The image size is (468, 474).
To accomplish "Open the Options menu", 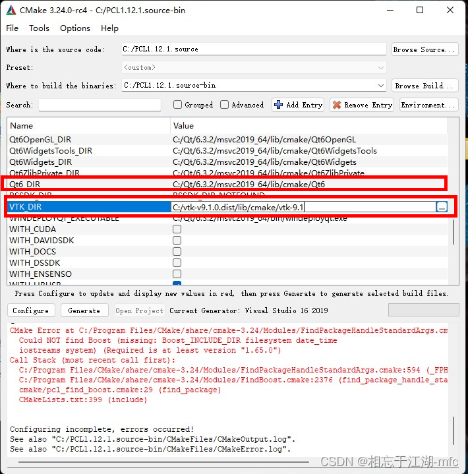I will [x=75, y=28].
